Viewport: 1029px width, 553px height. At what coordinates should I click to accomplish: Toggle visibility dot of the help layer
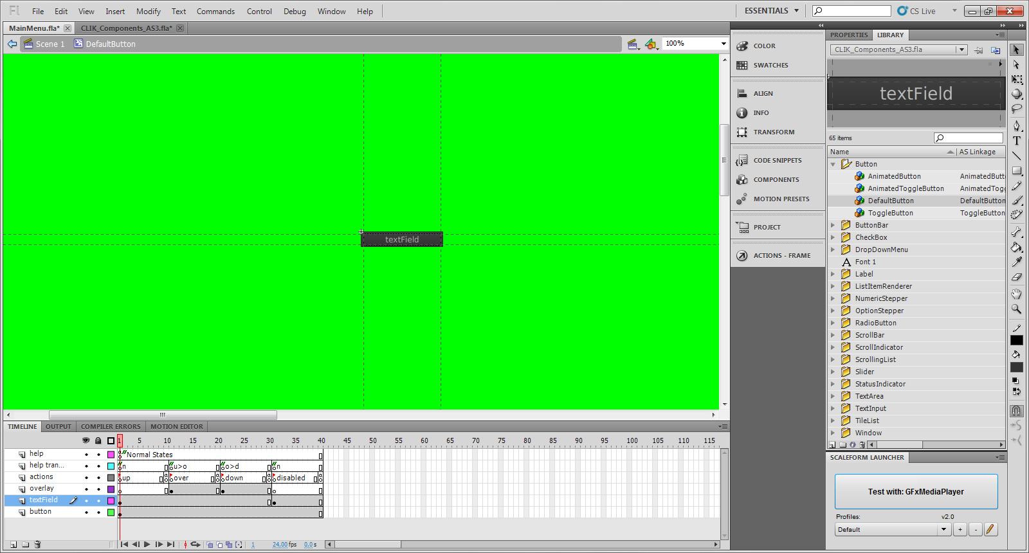tap(86, 455)
